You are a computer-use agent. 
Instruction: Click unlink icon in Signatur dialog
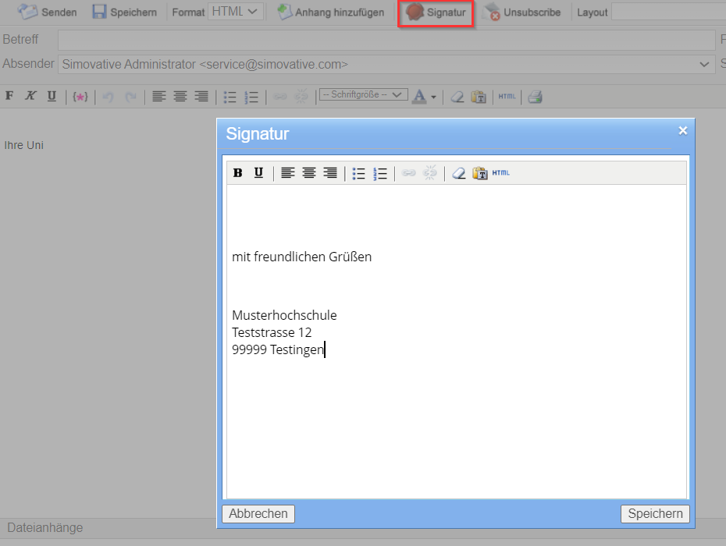(429, 172)
